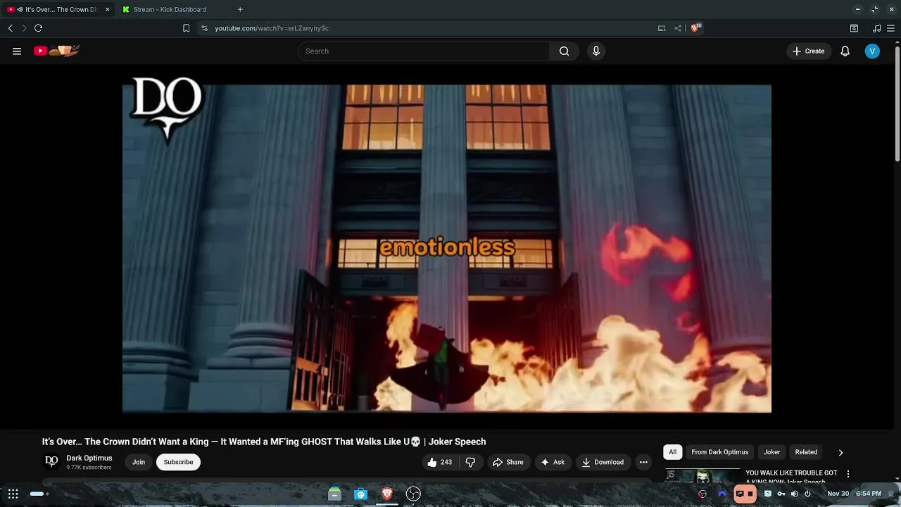Open the software store from the dock
Viewport: 901px width, 507px height.
tap(360, 494)
